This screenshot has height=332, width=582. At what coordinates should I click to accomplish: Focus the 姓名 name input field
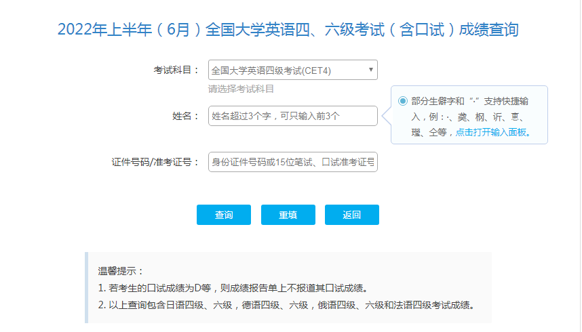point(292,116)
